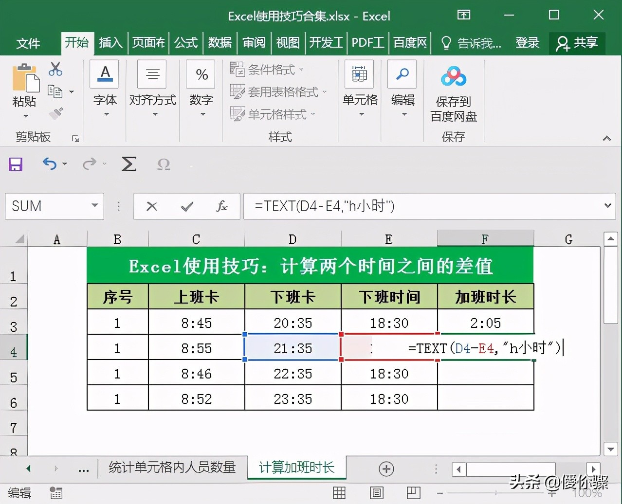This screenshot has height=504, width=622.
Task: Switch to the 页面布局 tab
Action: [x=148, y=43]
